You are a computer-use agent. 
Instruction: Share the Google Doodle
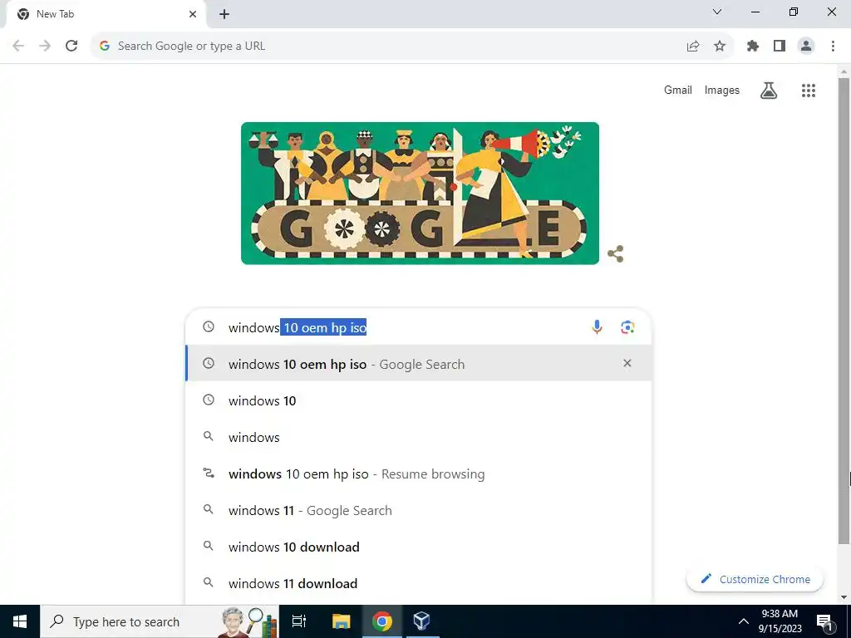pyautogui.click(x=616, y=254)
